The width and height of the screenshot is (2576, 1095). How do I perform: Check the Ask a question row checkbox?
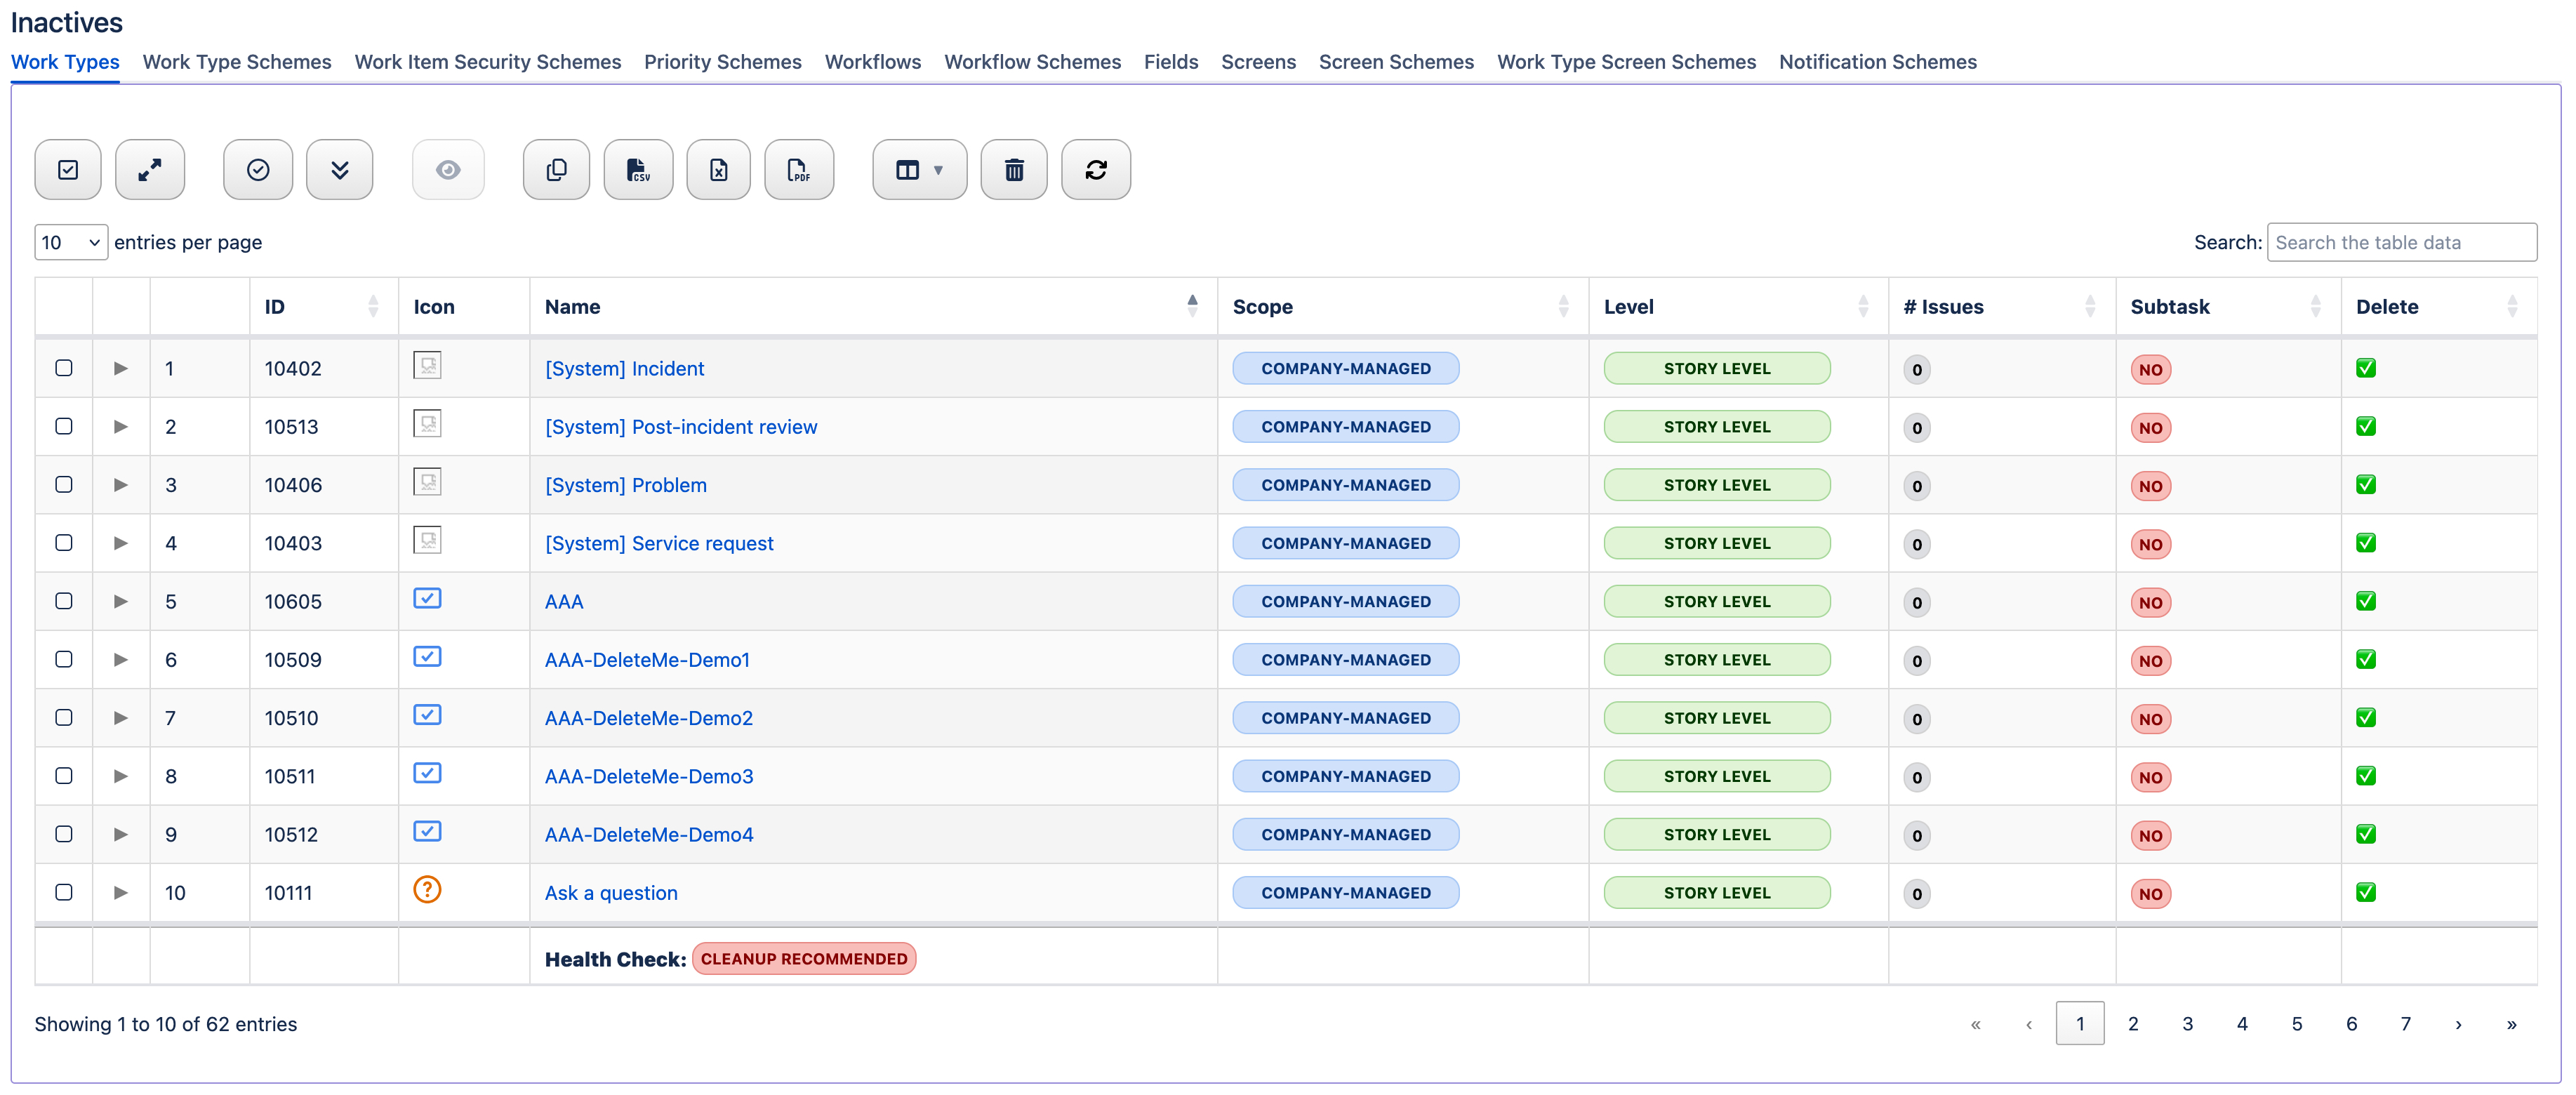coord(64,892)
